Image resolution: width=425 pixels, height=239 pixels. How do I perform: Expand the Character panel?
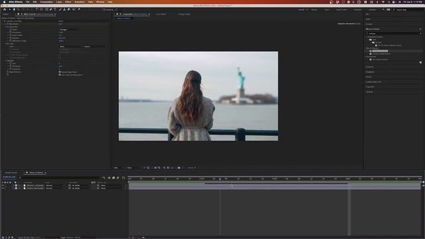coord(369,67)
